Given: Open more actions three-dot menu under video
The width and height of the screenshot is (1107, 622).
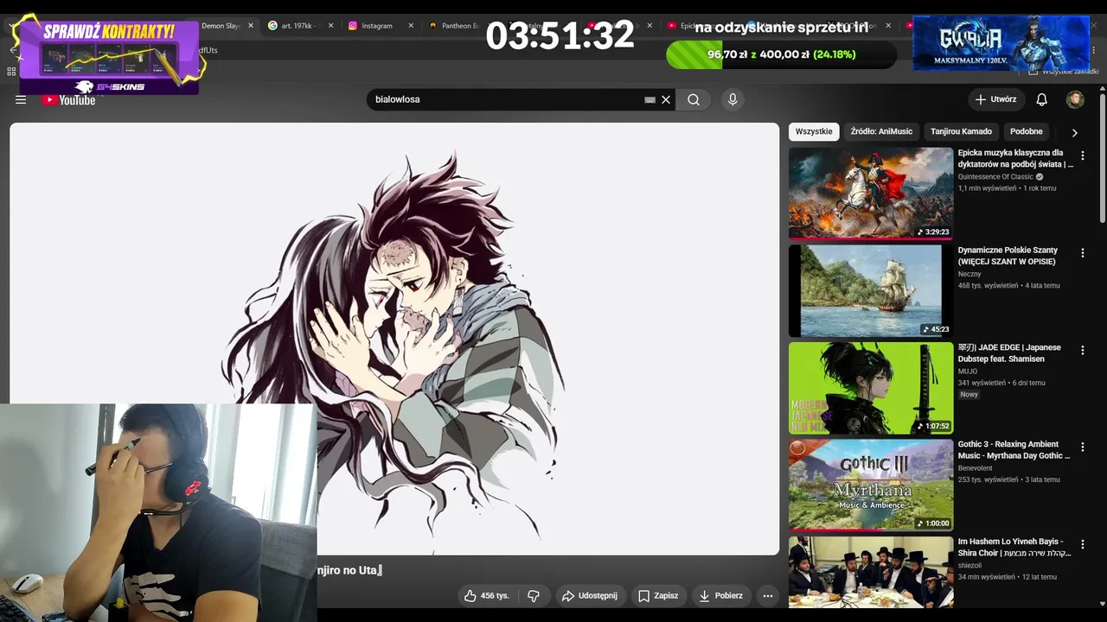Looking at the screenshot, I should pyautogui.click(x=767, y=595).
